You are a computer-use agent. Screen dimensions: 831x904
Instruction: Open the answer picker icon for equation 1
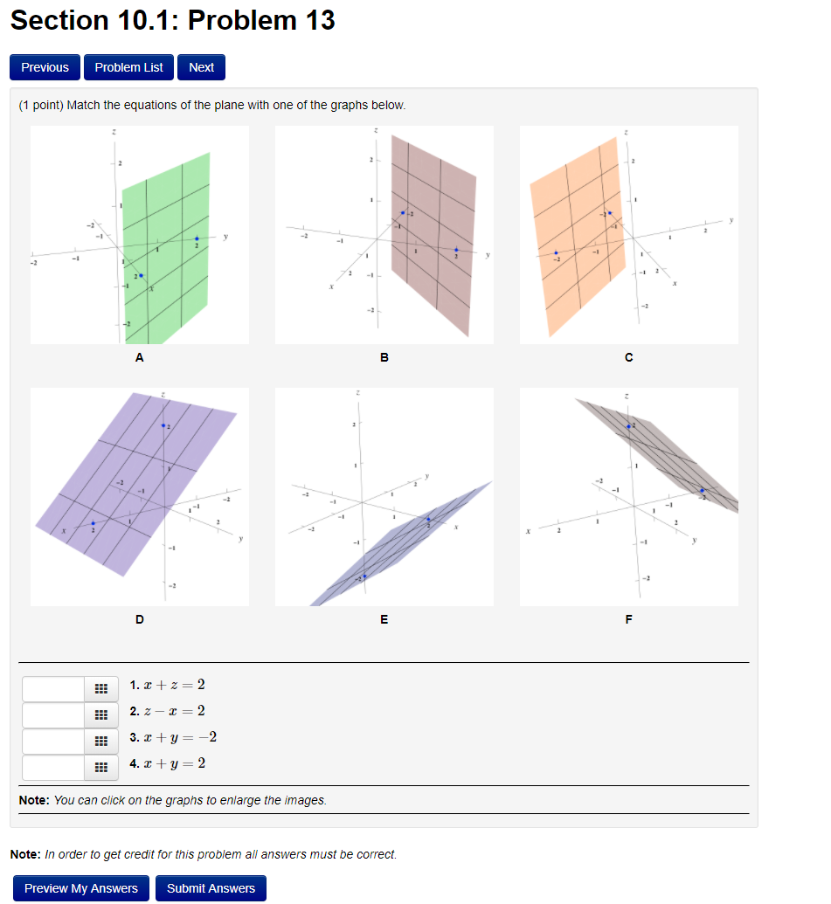coord(100,689)
